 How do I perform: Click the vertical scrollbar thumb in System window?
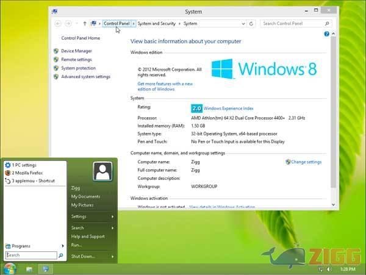333,112
